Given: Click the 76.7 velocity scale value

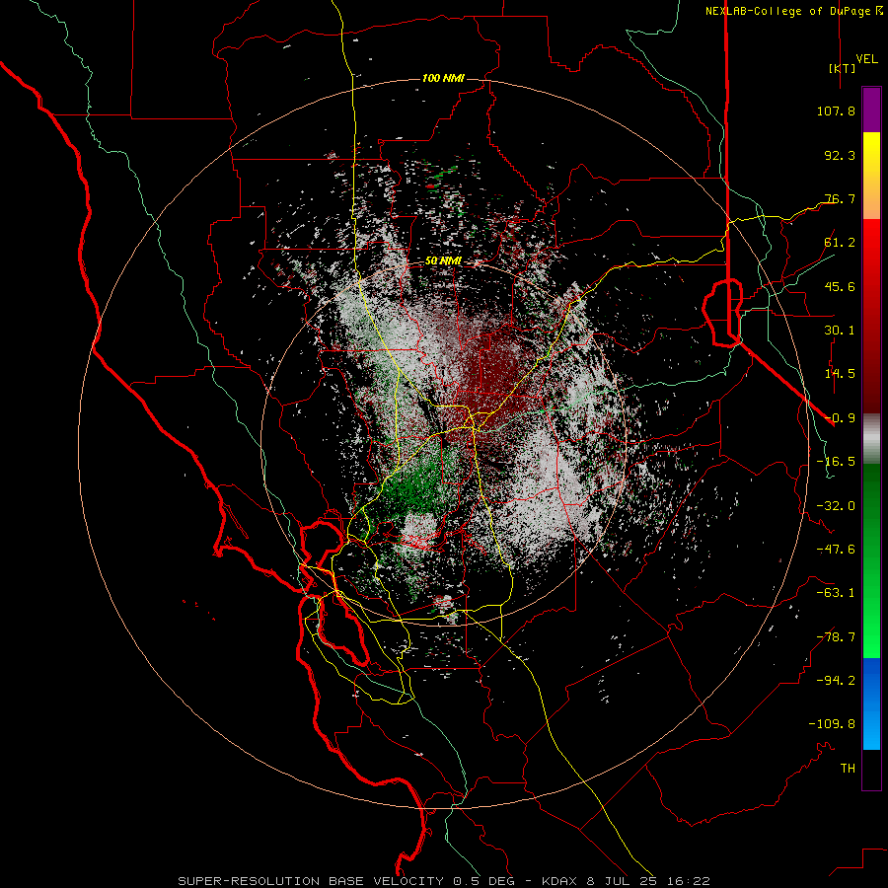Looking at the screenshot, I should (840, 198).
